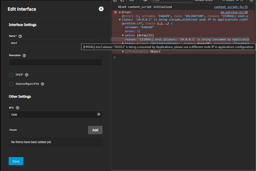Viewport: 257px width, 171px height.
Task: Click the Interface Settings heading
Action: (x=23, y=25)
